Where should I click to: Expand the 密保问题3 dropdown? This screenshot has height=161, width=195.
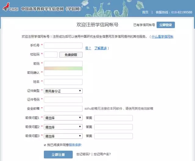click(x=63, y=136)
